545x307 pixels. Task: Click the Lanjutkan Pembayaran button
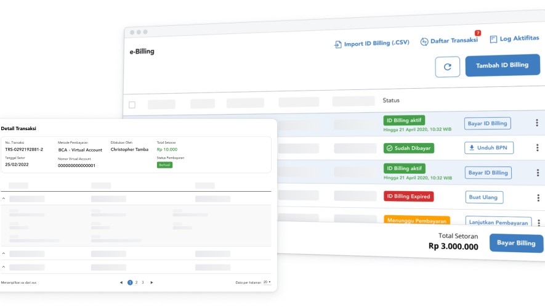[x=498, y=223]
